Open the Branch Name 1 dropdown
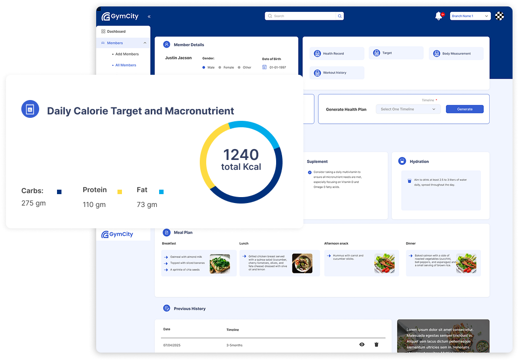Image resolution: width=519 pixels, height=361 pixels. 470,16
